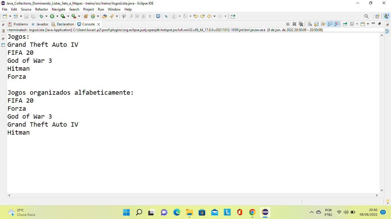Open the Navigate menu

(58, 9)
